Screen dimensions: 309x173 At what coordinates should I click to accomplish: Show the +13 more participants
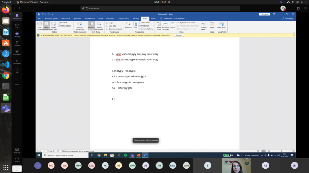38,166
